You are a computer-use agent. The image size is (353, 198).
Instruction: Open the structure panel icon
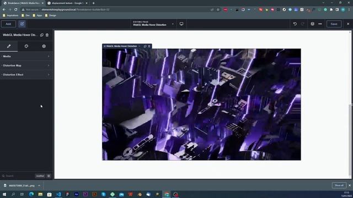[x=313, y=24]
